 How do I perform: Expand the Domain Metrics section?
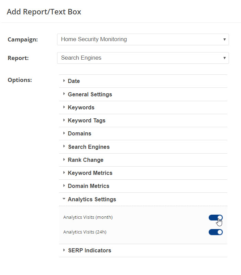click(x=88, y=186)
